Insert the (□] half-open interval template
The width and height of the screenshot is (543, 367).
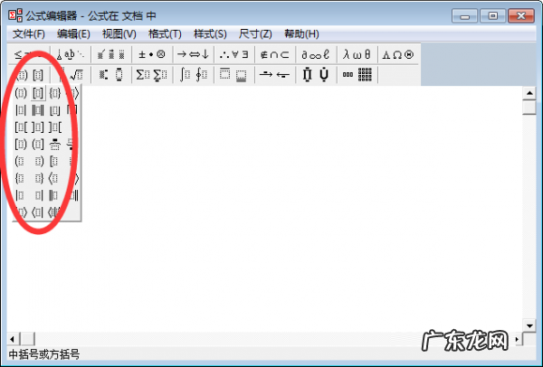[38, 145]
